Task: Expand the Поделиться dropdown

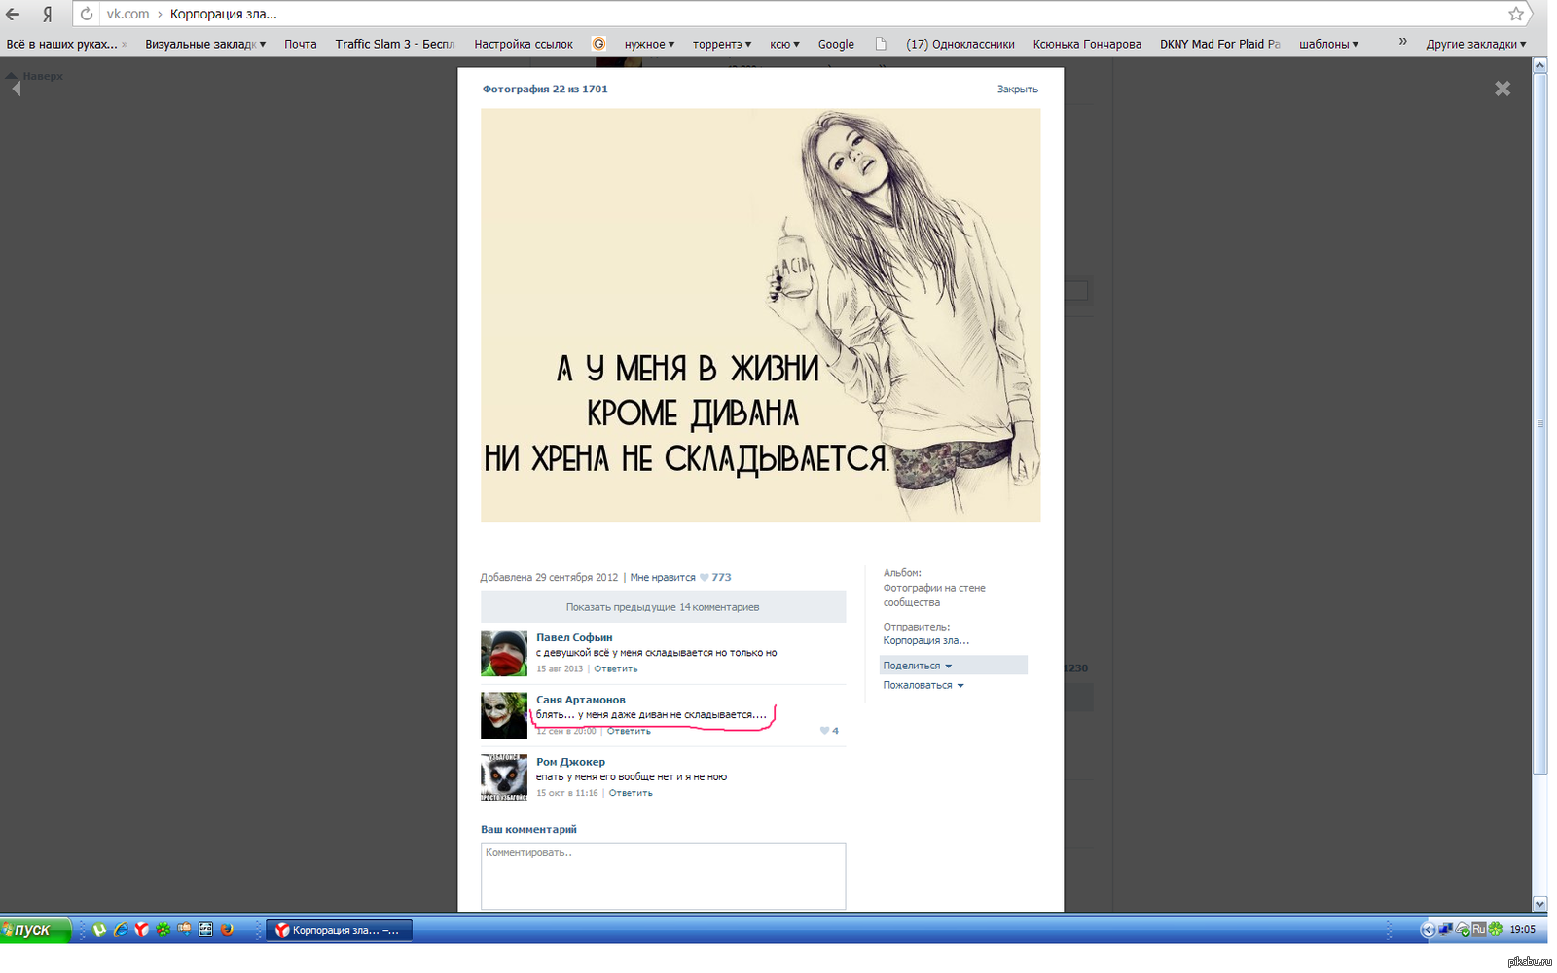Action: pyautogui.click(x=917, y=666)
